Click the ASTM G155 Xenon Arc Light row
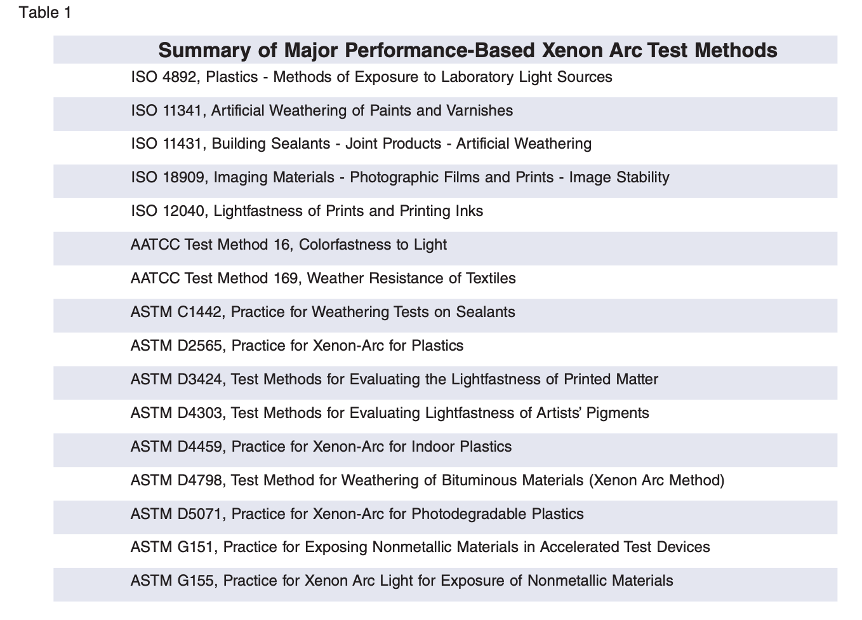 (402, 581)
